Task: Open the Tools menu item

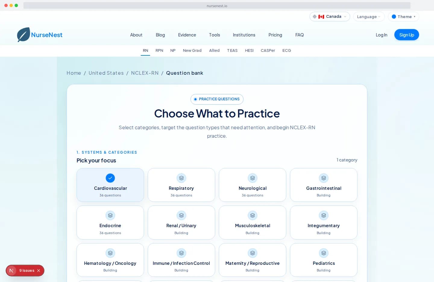Action: (215, 35)
